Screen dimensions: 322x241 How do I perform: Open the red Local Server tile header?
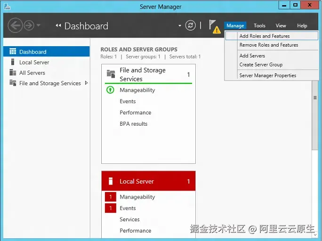pyautogui.click(x=148, y=181)
